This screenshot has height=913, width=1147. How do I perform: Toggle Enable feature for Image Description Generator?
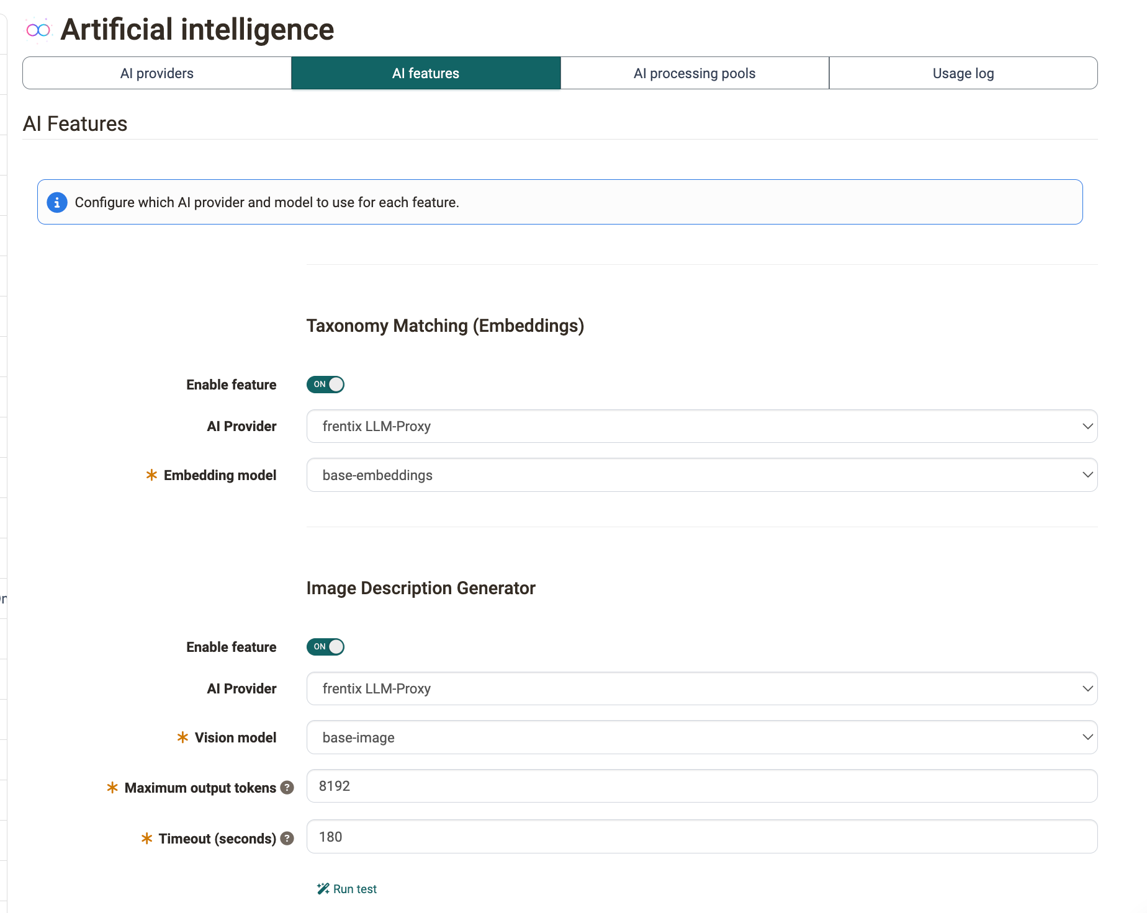(x=325, y=647)
